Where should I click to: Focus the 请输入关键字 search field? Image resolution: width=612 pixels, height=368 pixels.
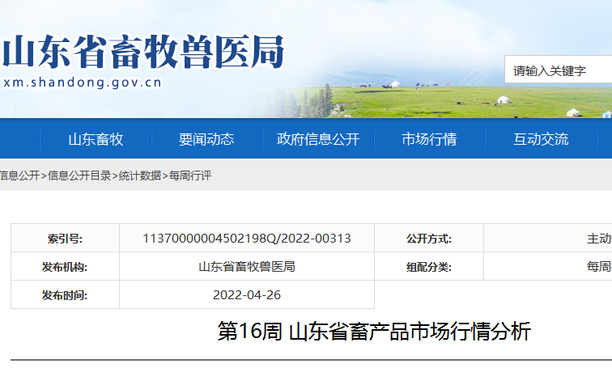point(559,71)
